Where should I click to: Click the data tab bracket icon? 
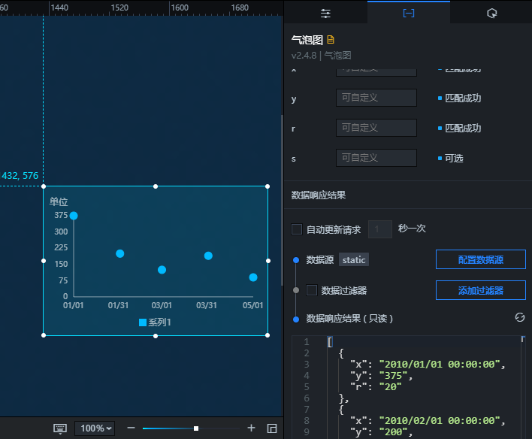409,14
